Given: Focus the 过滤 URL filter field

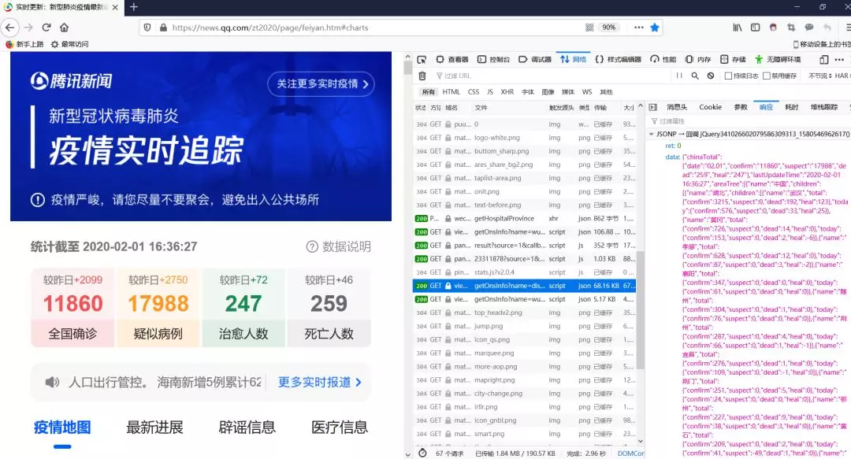Looking at the screenshot, I should pyautogui.click(x=551, y=76).
